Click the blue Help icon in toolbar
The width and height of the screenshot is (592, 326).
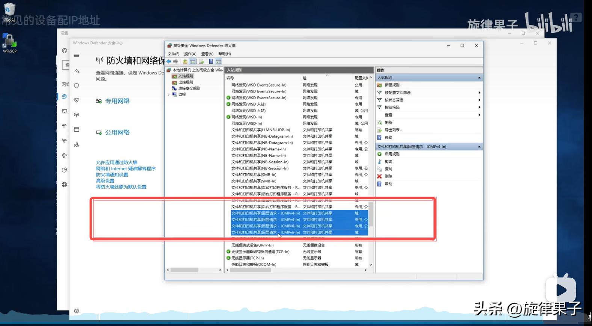[x=211, y=61]
